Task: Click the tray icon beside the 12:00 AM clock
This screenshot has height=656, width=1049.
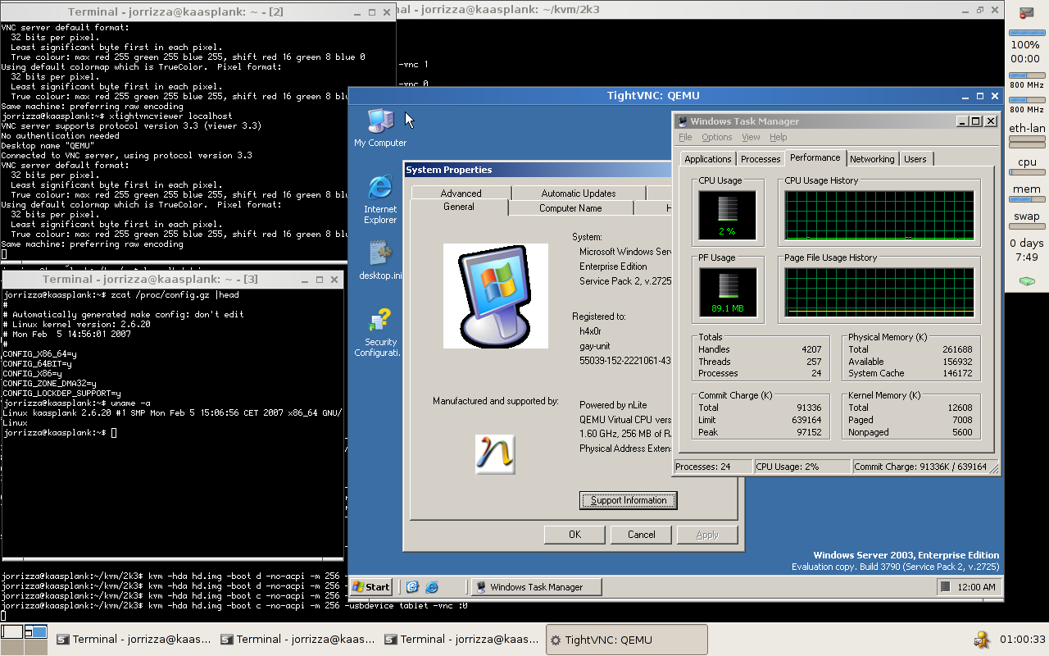Action: (946, 587)
